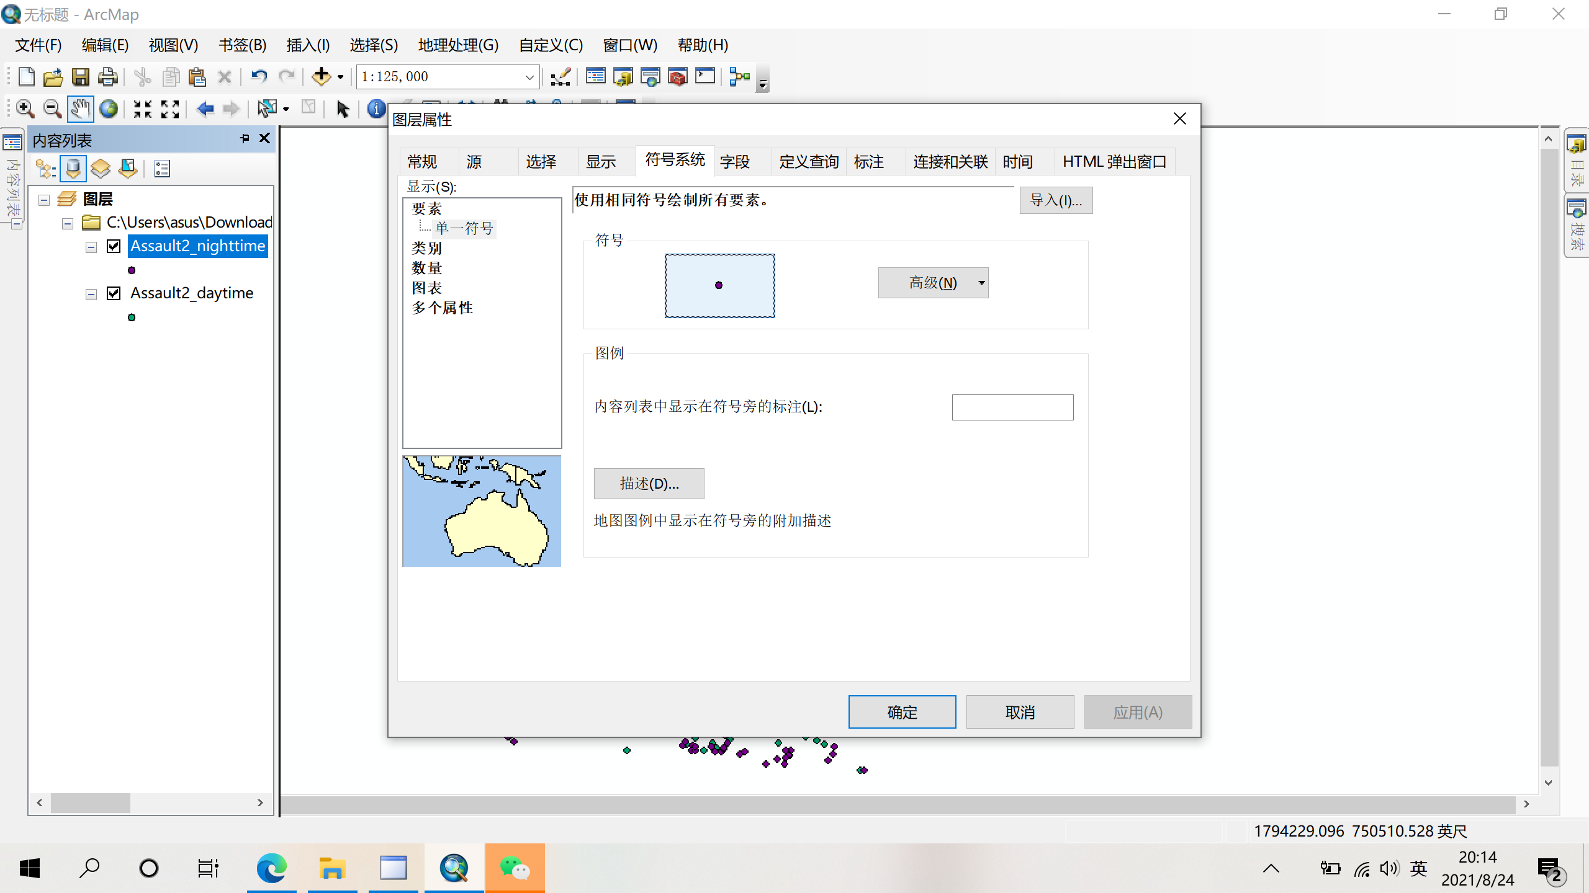The image size is (1589, 893).
Task: Collapse the C:\Users\asus folder node
Action: pyautogui.click(x=68, y=223)
